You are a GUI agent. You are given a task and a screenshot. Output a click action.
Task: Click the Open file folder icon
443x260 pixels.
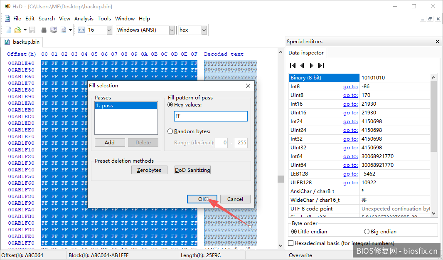click(18, 30)
